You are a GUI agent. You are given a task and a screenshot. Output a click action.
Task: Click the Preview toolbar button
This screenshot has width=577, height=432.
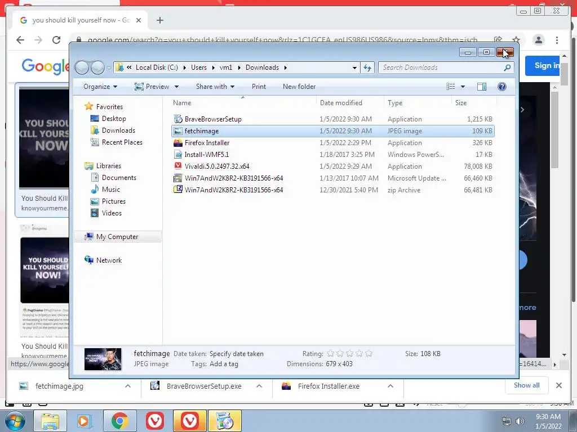pos(152,87)
